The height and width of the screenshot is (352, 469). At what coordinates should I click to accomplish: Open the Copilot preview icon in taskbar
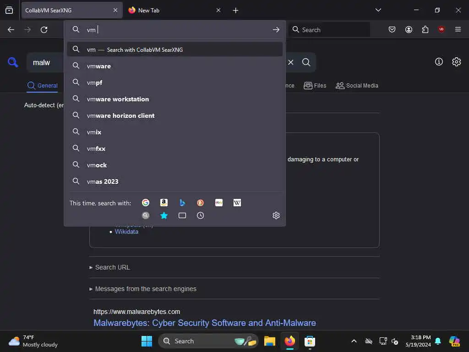[x=454, y=341]
